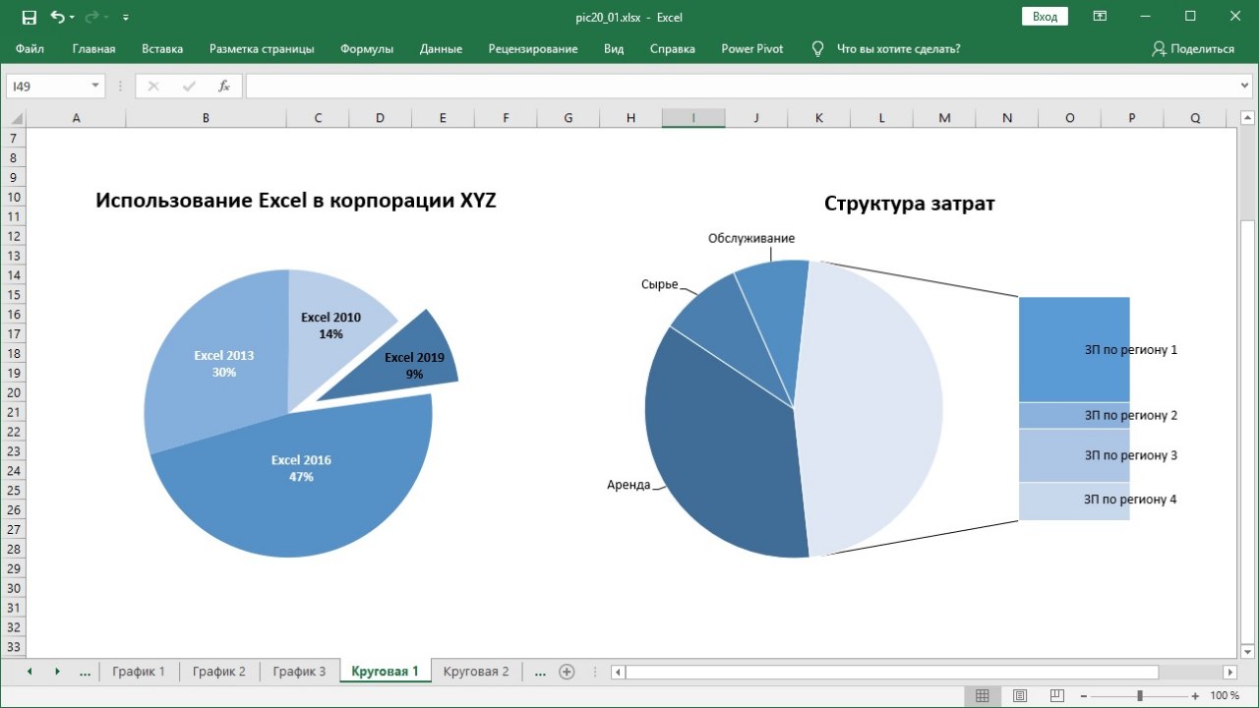Click the 'ЗП по региону 3' segment label
Image resolution: width=1259 pixels, height=708 pixels.
pos(1131,455)
